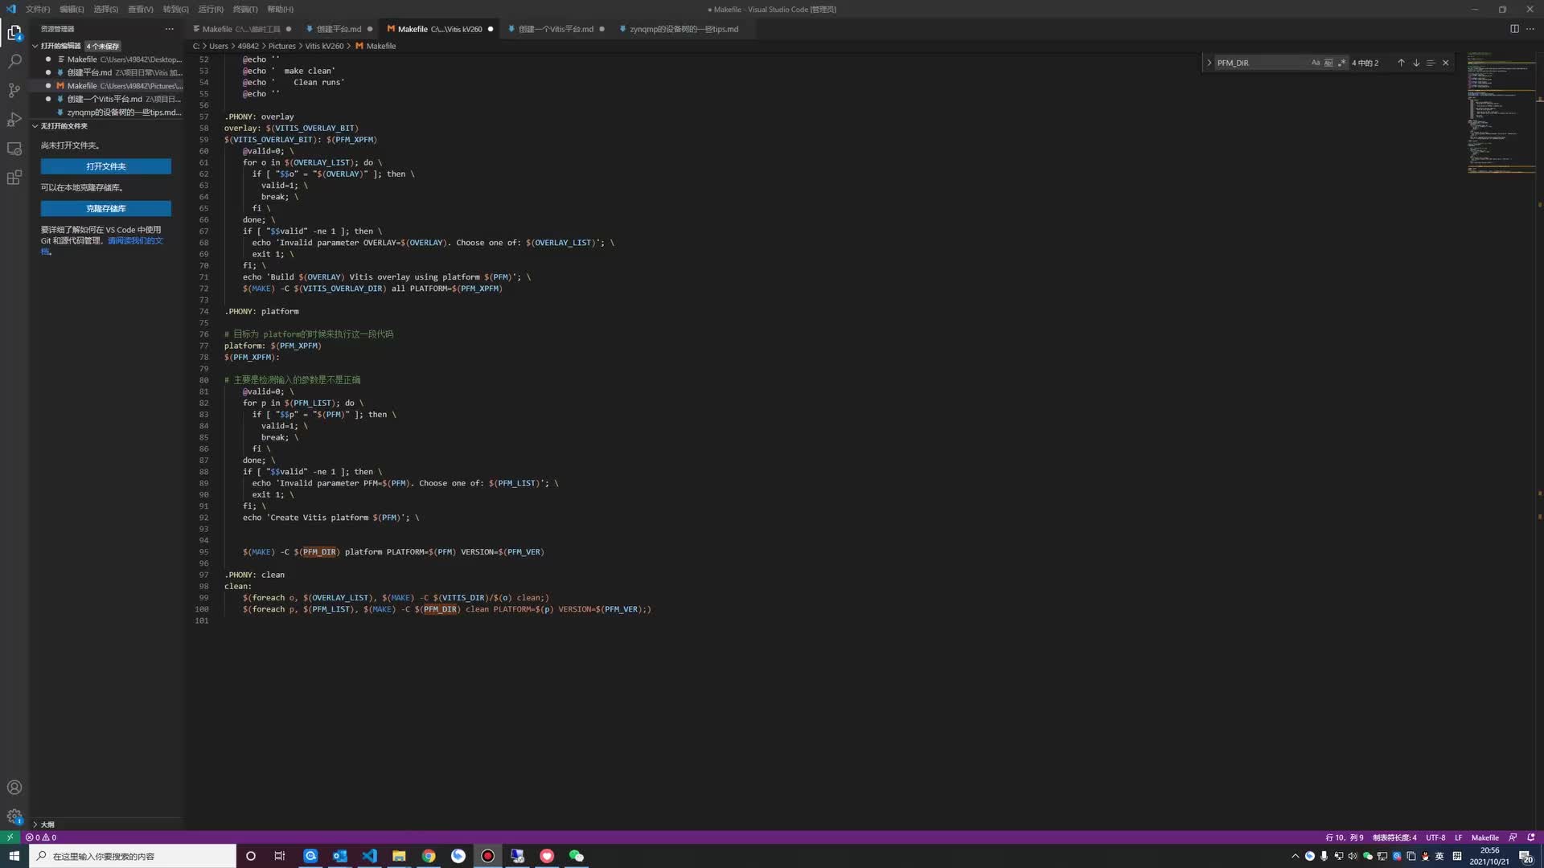Image resolution: width=1544 pixels, height=868 pixels.
Task: Open WeChat from taskbar
Action: pos(577,856)
